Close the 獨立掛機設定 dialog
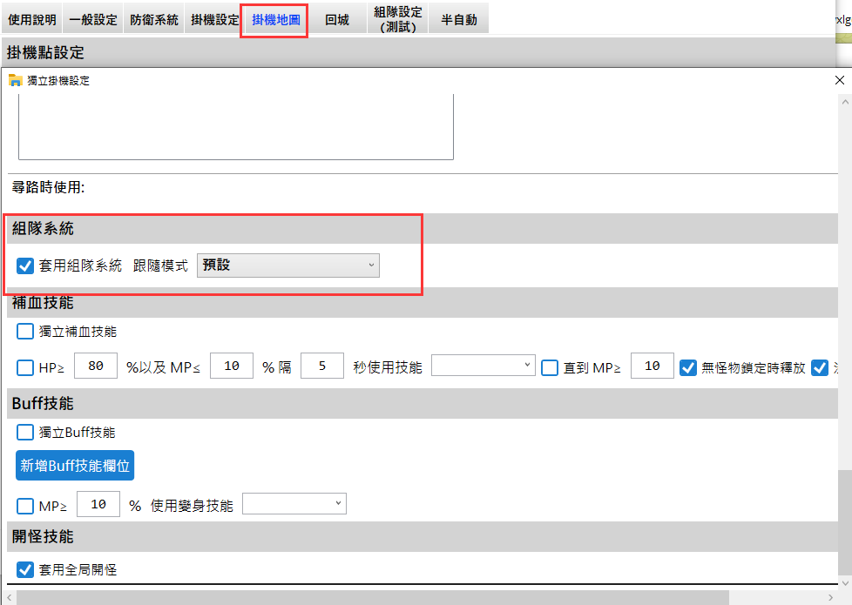The width and height of the screenshot is (852, 605). 839,80
